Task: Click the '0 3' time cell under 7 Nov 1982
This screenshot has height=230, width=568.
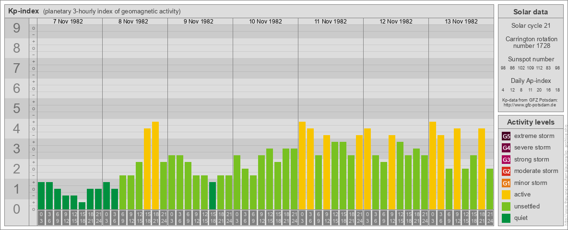Action: pos(41,218)
